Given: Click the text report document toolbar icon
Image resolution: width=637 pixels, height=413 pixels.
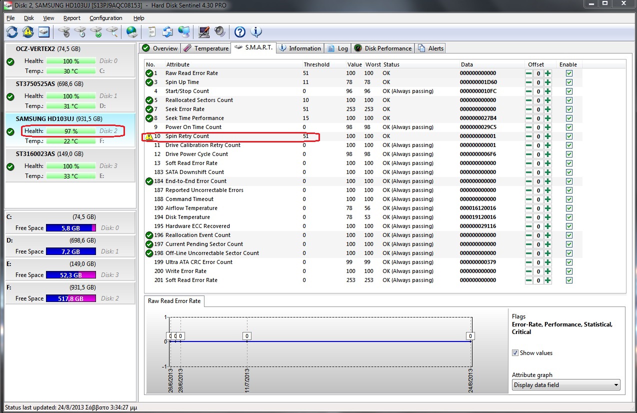Looking at the screenshot, I should point(151,32).
